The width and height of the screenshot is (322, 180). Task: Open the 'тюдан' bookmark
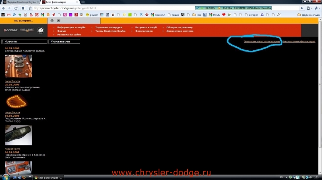click(x=173, y=15)
